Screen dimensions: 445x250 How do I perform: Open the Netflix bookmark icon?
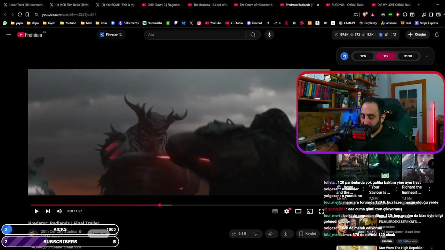[286, 23]
